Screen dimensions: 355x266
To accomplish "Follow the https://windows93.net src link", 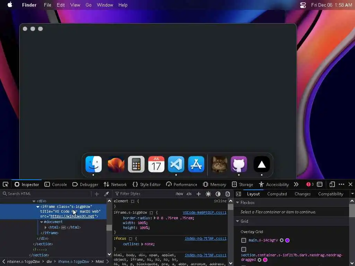I will point(72,216).
